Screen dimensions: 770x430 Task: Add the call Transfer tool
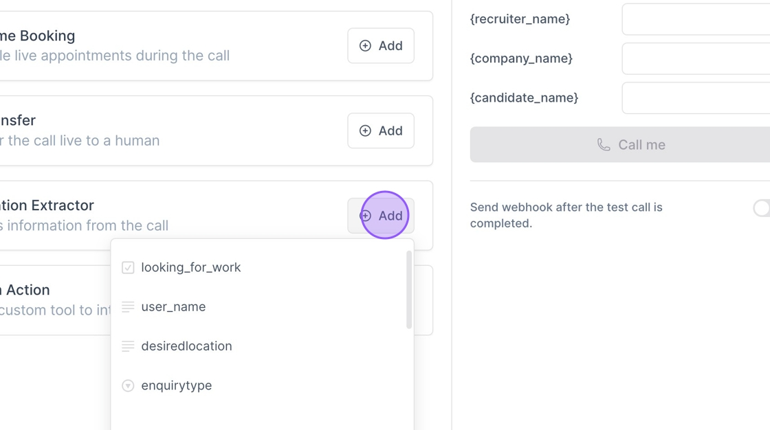point(381,131)
